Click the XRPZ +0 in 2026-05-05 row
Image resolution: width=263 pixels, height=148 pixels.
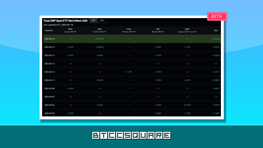point(100,113)
